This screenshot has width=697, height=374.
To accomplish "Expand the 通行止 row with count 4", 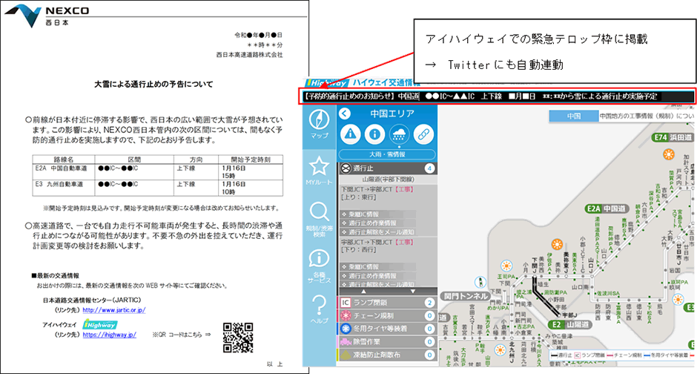I will [x=388, y=168].
